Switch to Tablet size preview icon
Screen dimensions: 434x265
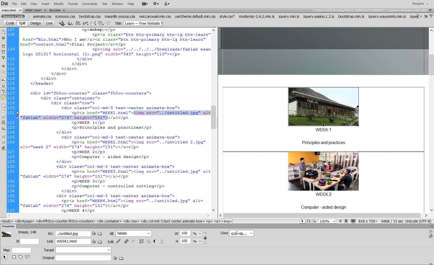pos(346,221)
